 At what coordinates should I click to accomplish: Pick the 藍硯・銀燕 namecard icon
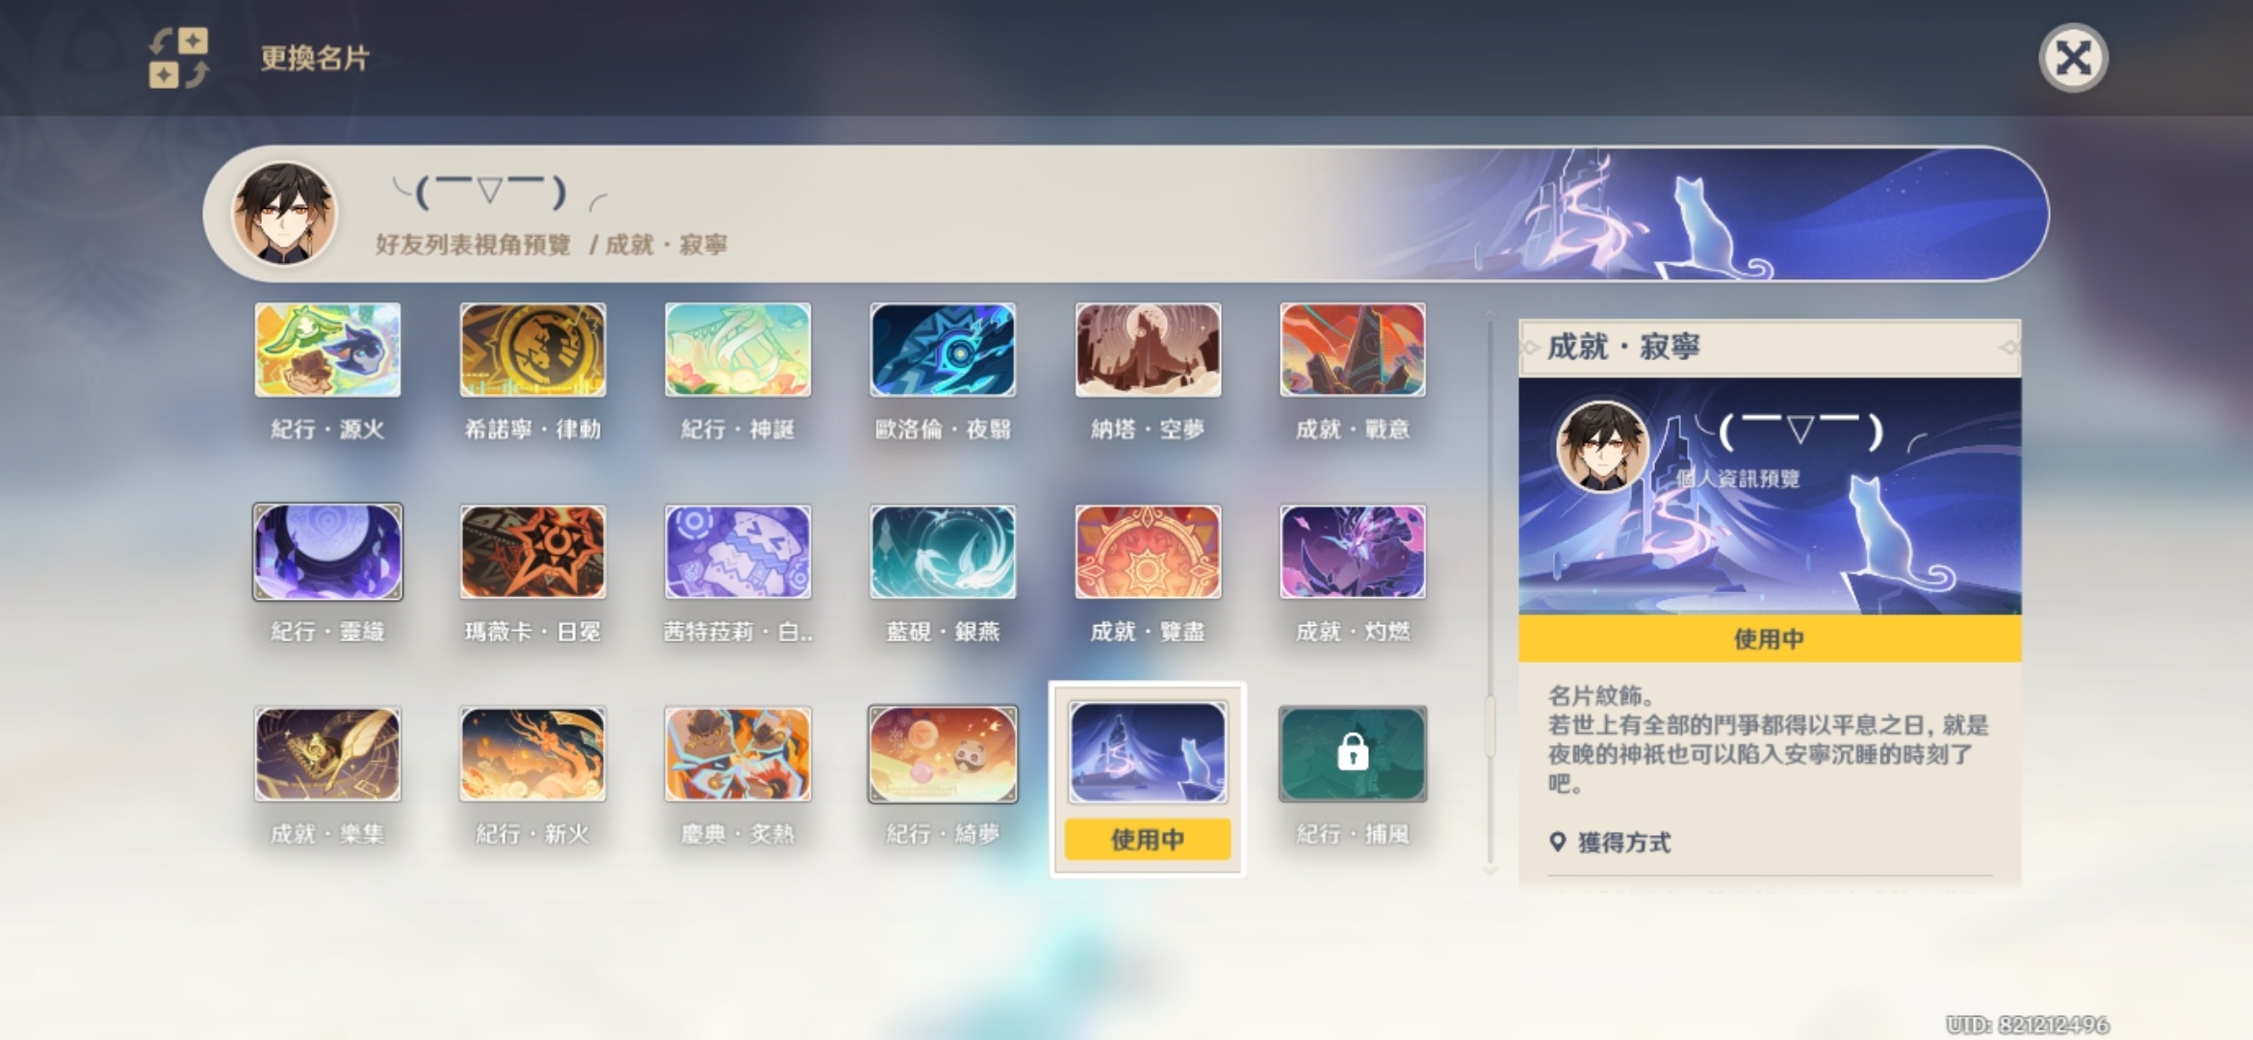[943, 552]
